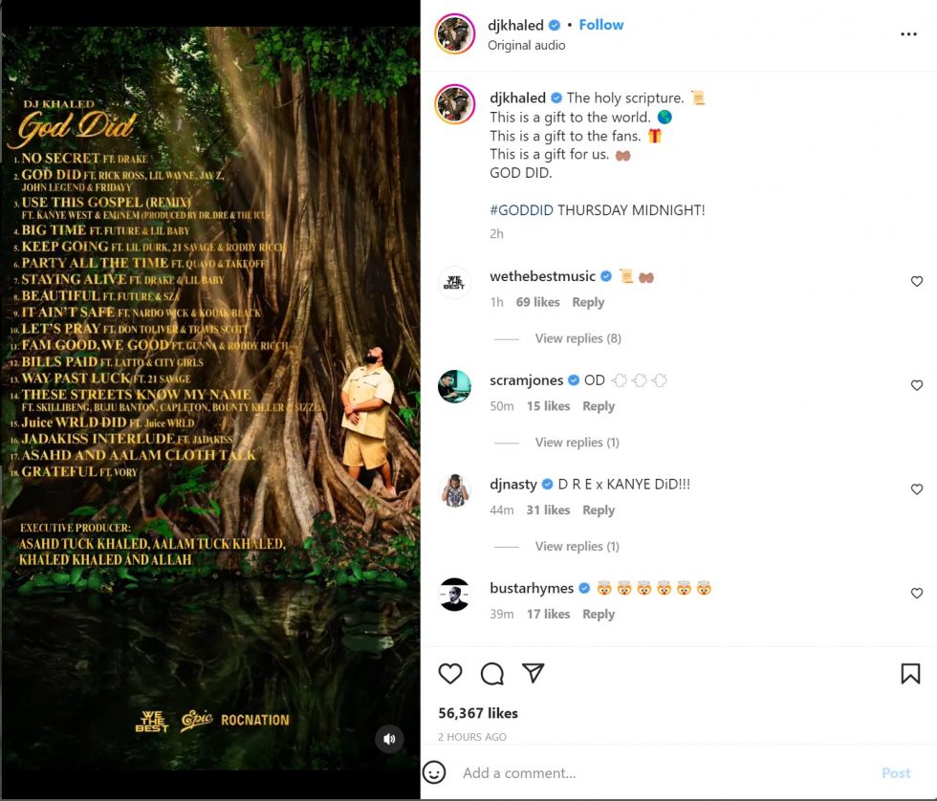Like the post with heart icon
Screen dimensions: 937x801
(x=450, y=673)
